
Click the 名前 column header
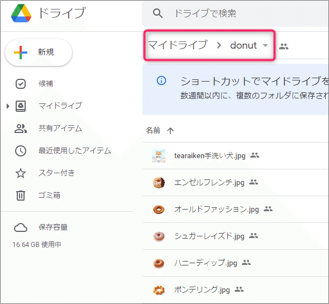153,131
